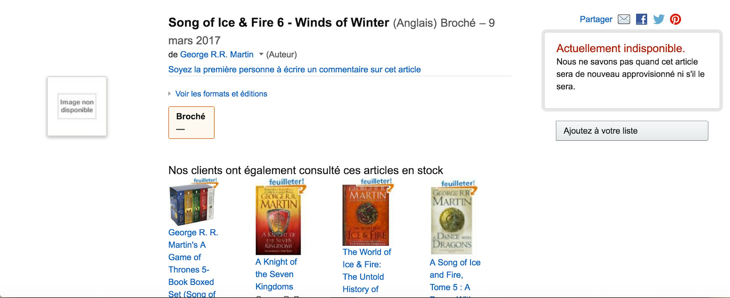This screenshot has height=298, width=730.
Task: Open the A Dance with Dragons book cover
Action: [451, 222]
